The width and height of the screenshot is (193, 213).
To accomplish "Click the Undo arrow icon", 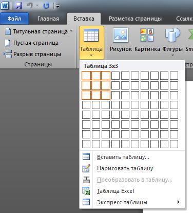I will click(x=30, y=6).
